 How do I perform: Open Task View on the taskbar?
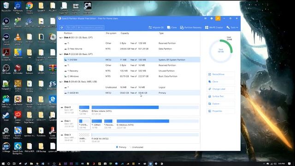pyautogui.click(x=14, y=164)
